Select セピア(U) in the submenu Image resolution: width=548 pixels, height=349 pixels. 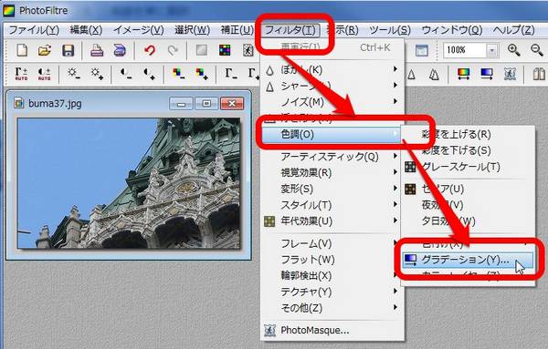(x=468, y=189)
